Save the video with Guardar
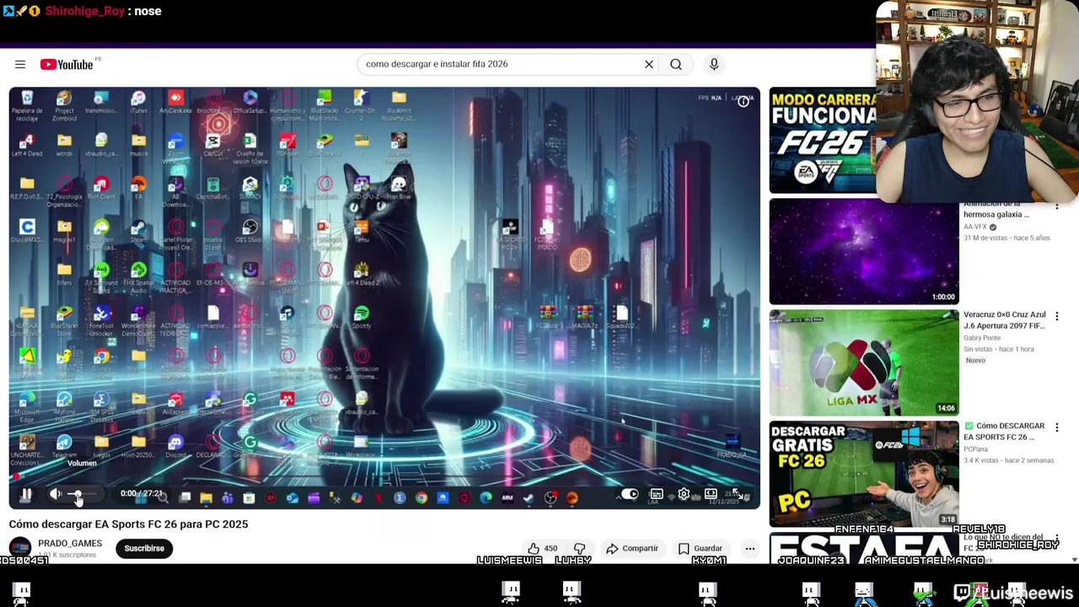This screenshot has width=1079, height=607. pos(701,549)
